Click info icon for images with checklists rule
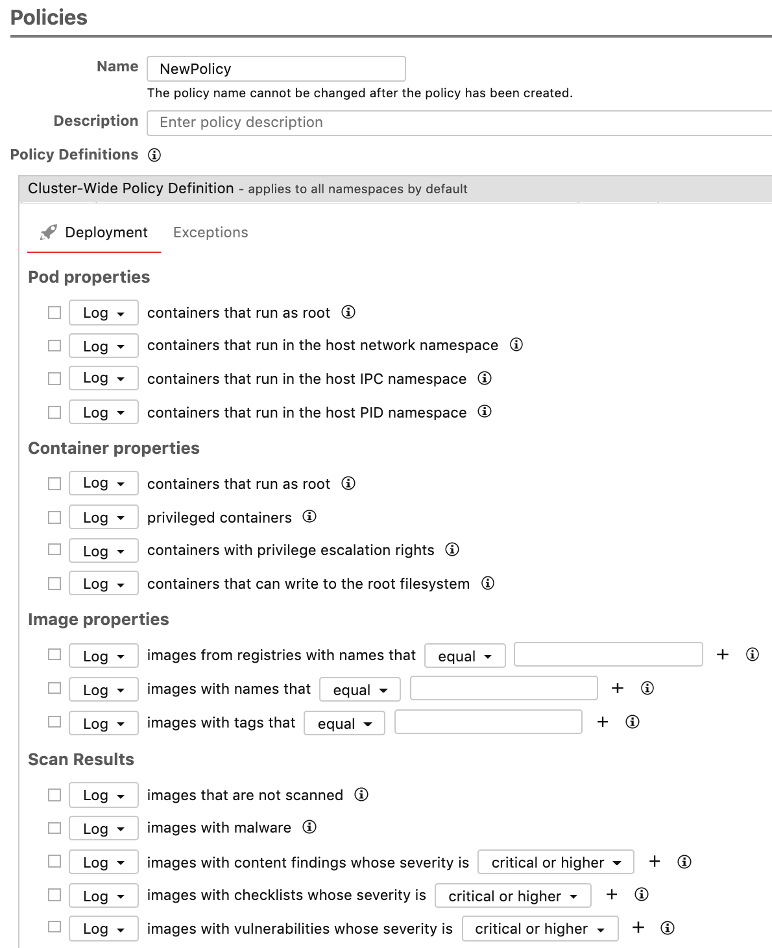 click(x=642, y=894)
